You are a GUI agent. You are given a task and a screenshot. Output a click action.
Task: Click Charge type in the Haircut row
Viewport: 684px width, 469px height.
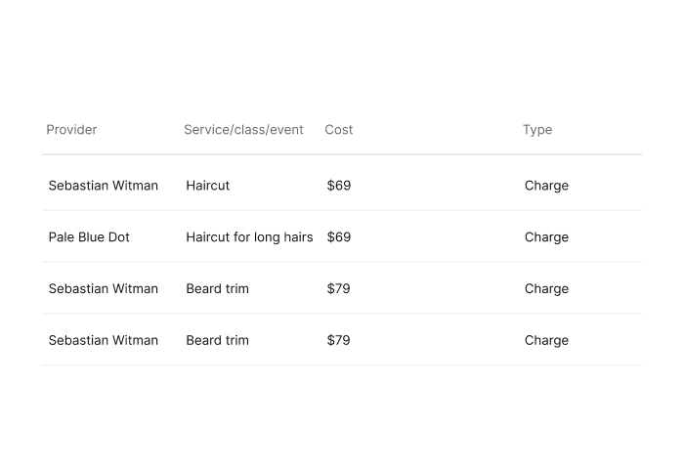[x=546, y=186]
